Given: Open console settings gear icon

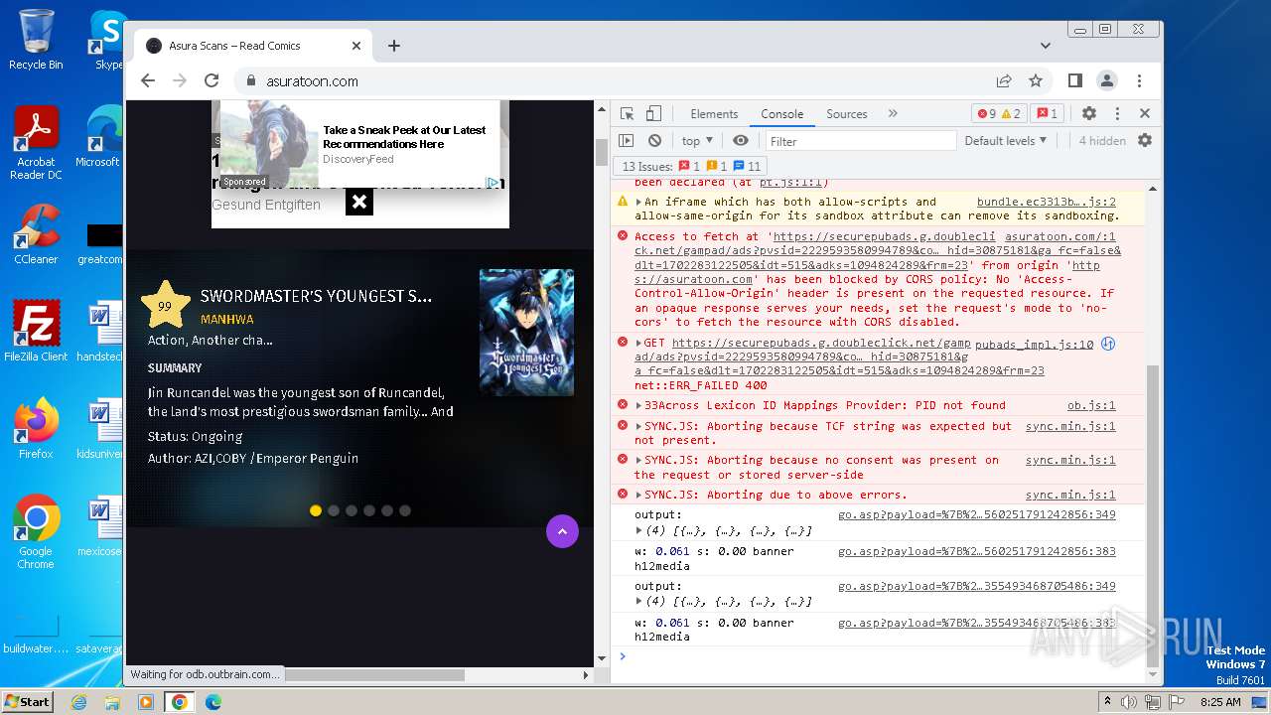Looking at the screenshot, I should point(1145,141).
